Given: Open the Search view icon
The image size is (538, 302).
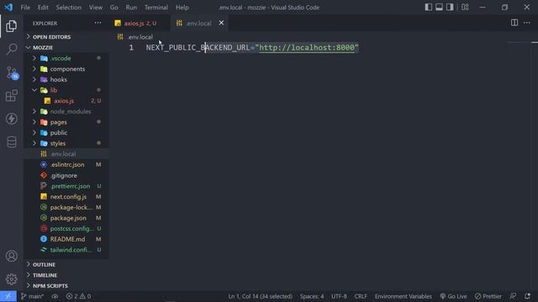Looking at the screenshot, I should click(x=12, y=49).
